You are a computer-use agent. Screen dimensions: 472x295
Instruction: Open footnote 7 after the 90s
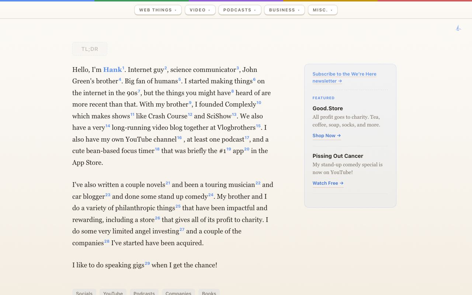click(139, 91)
